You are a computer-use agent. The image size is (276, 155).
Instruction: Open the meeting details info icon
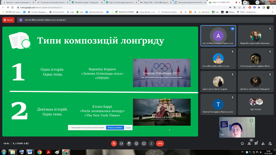(242, 144)
